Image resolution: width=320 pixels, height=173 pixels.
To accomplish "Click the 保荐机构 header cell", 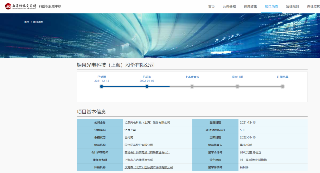I will click(x=100, y=145).
